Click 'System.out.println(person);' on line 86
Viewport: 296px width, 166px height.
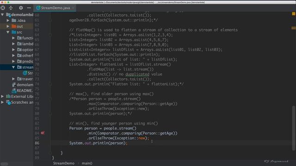pyautogui.click(x=99, y=143)
